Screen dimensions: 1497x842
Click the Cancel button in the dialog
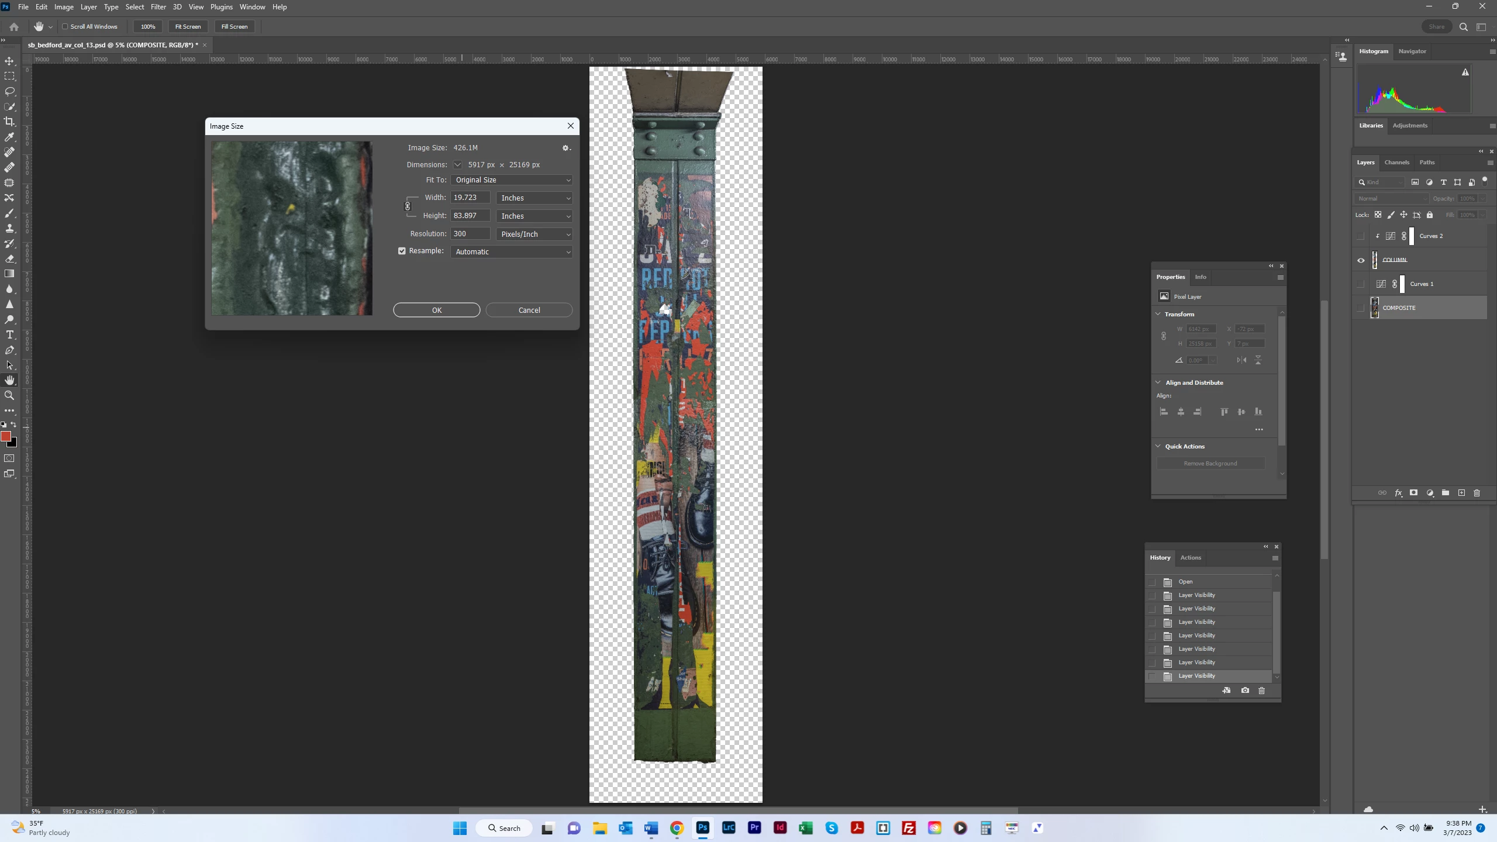[x=529, y=310]
